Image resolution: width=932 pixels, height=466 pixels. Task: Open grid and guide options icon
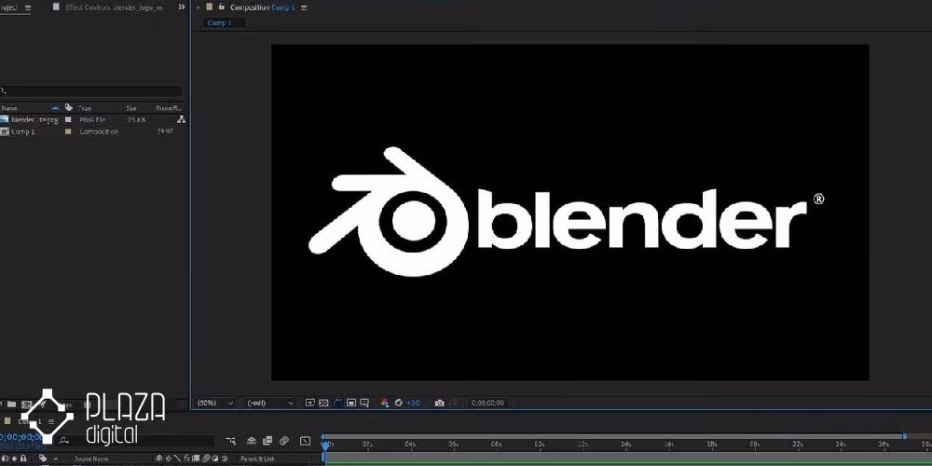(364, 403)
